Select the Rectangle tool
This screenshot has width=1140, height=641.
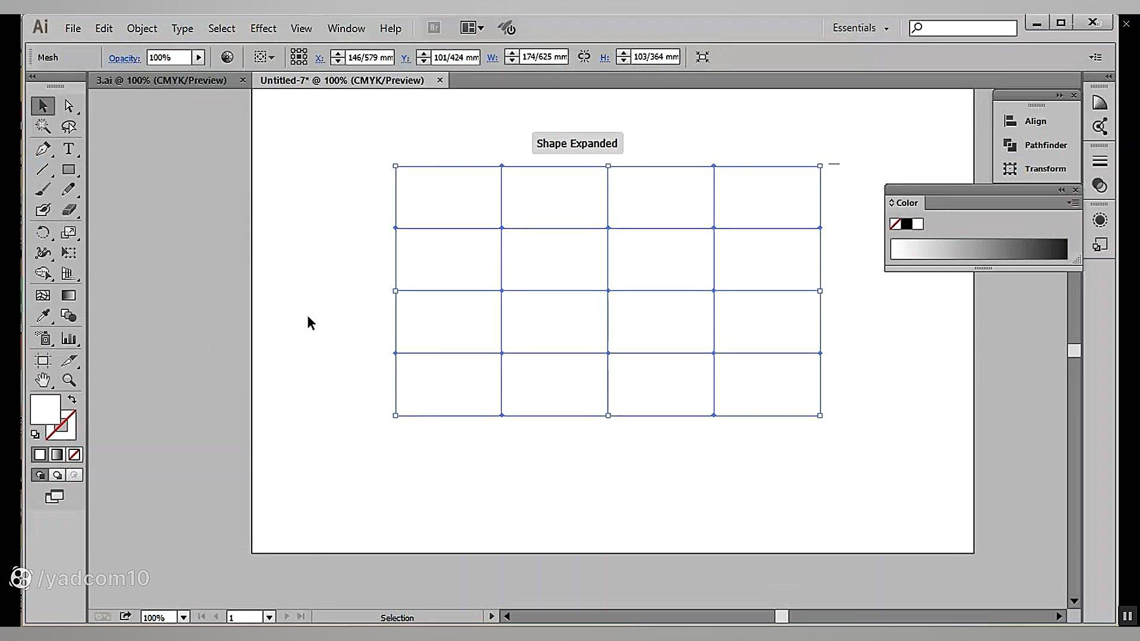[69, 170]
